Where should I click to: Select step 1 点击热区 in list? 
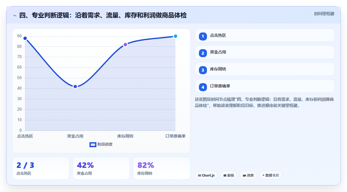[x=265, y=35]
